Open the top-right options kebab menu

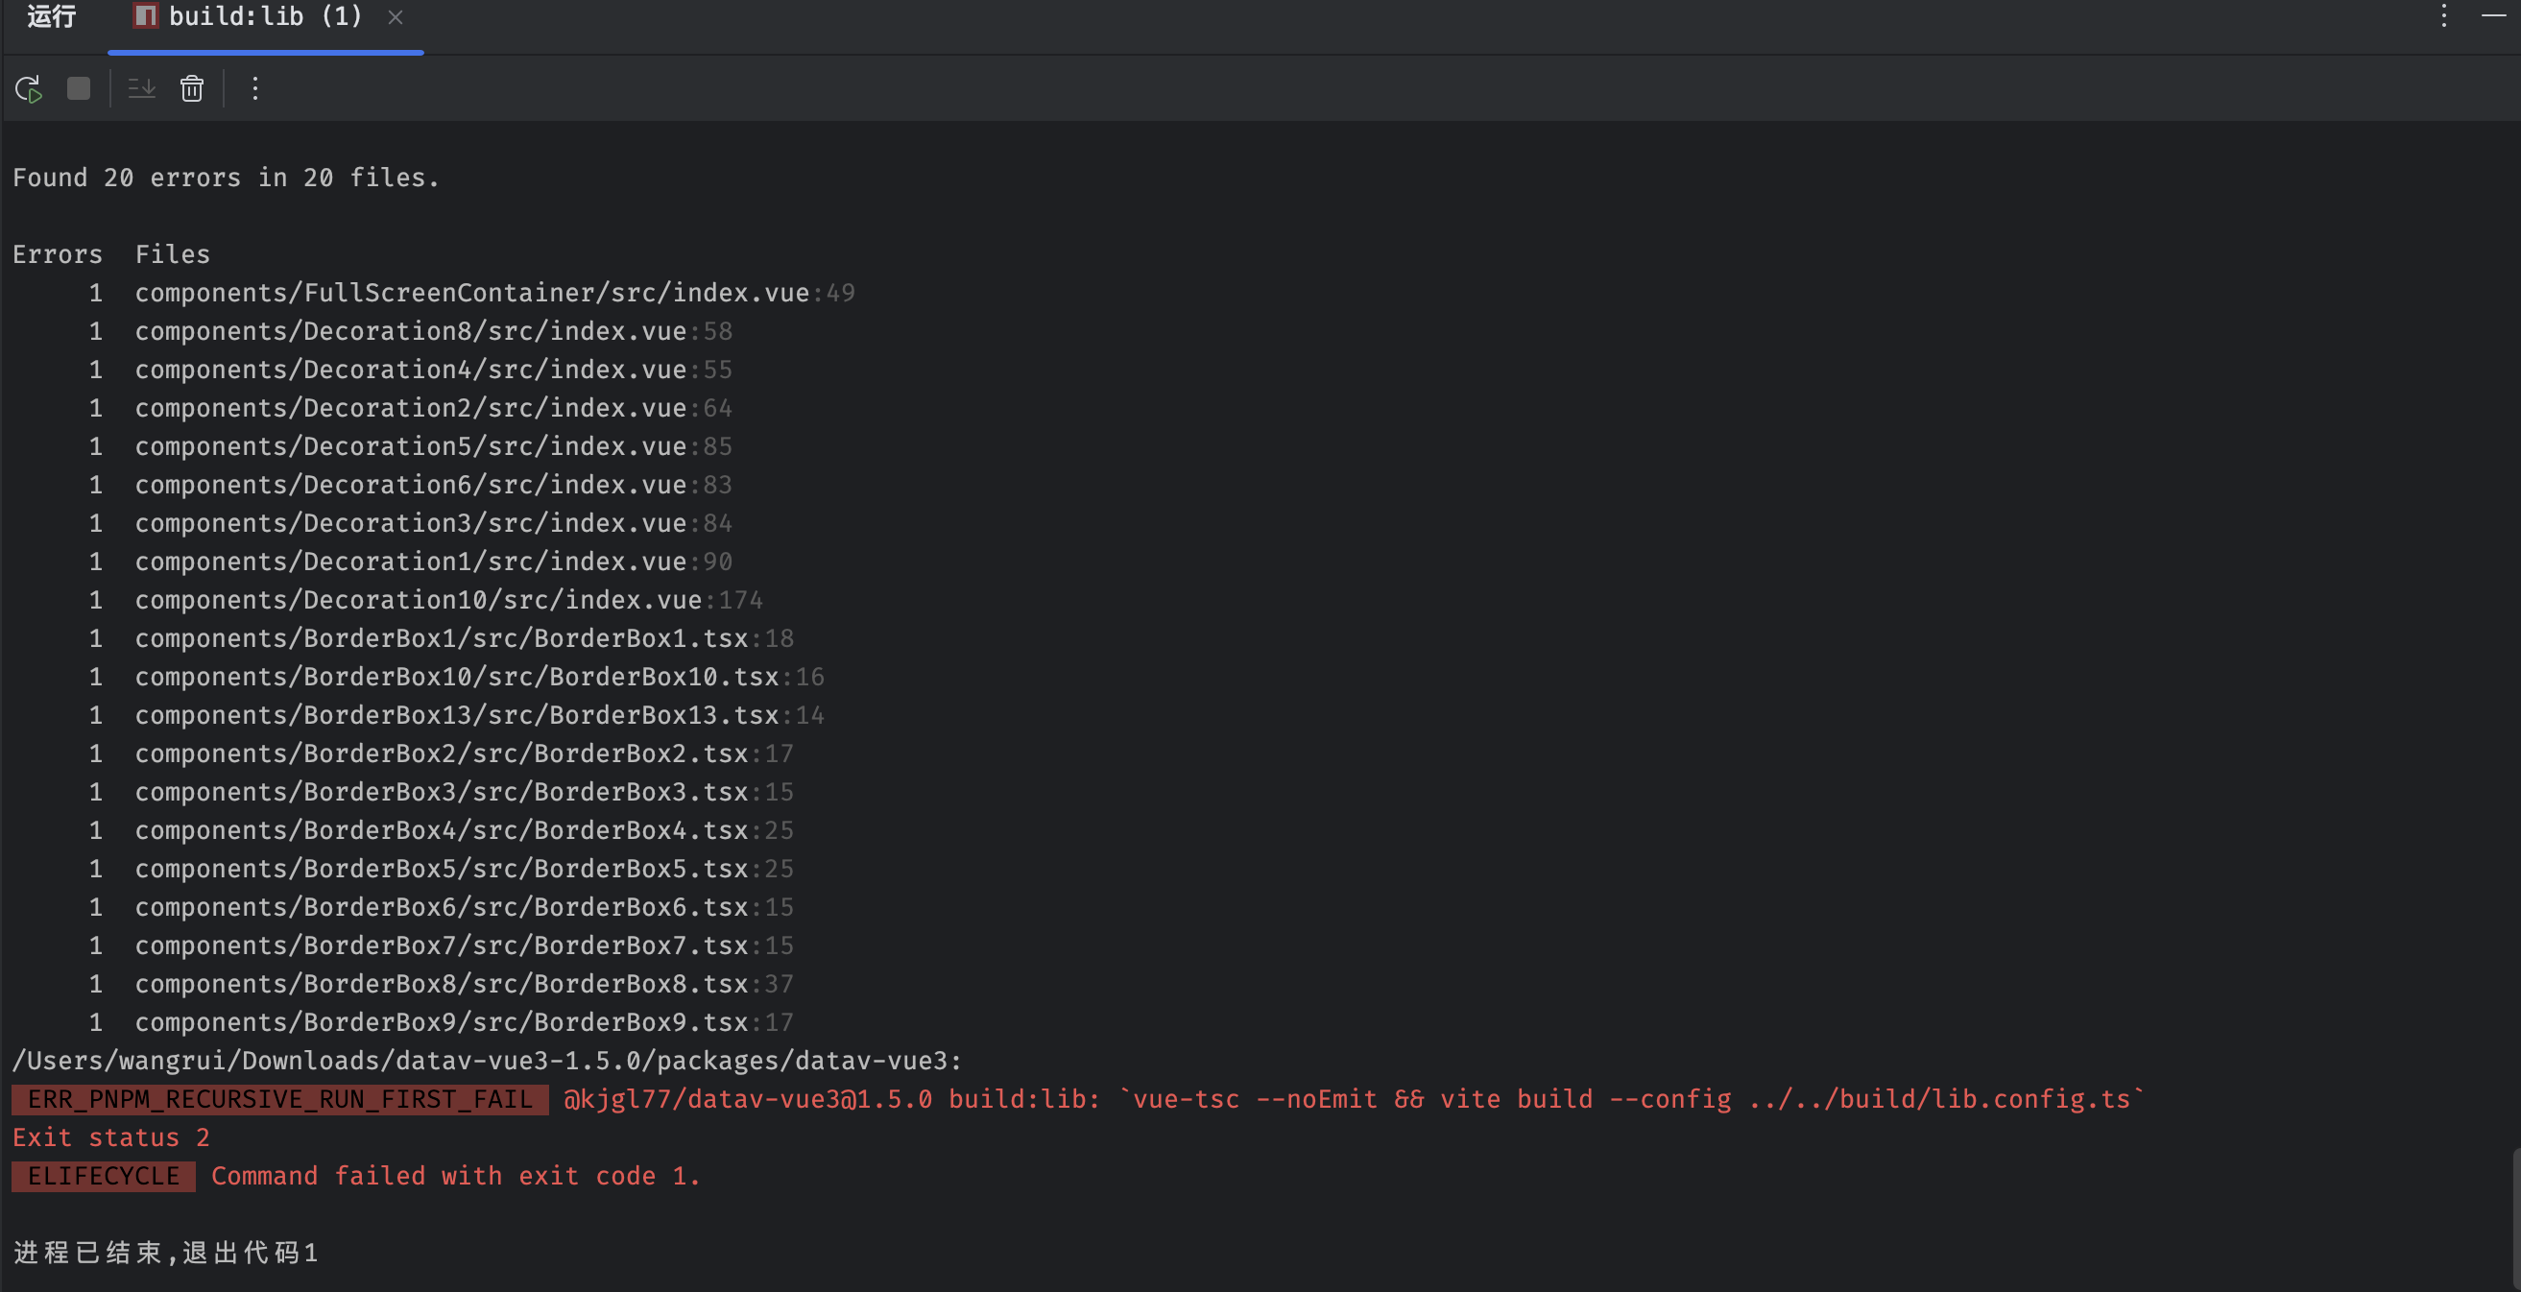click(x=2443, y=15)
